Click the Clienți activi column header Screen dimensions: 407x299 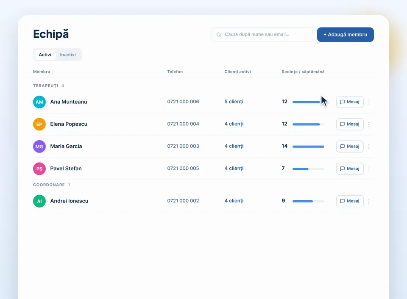(237, 72)
